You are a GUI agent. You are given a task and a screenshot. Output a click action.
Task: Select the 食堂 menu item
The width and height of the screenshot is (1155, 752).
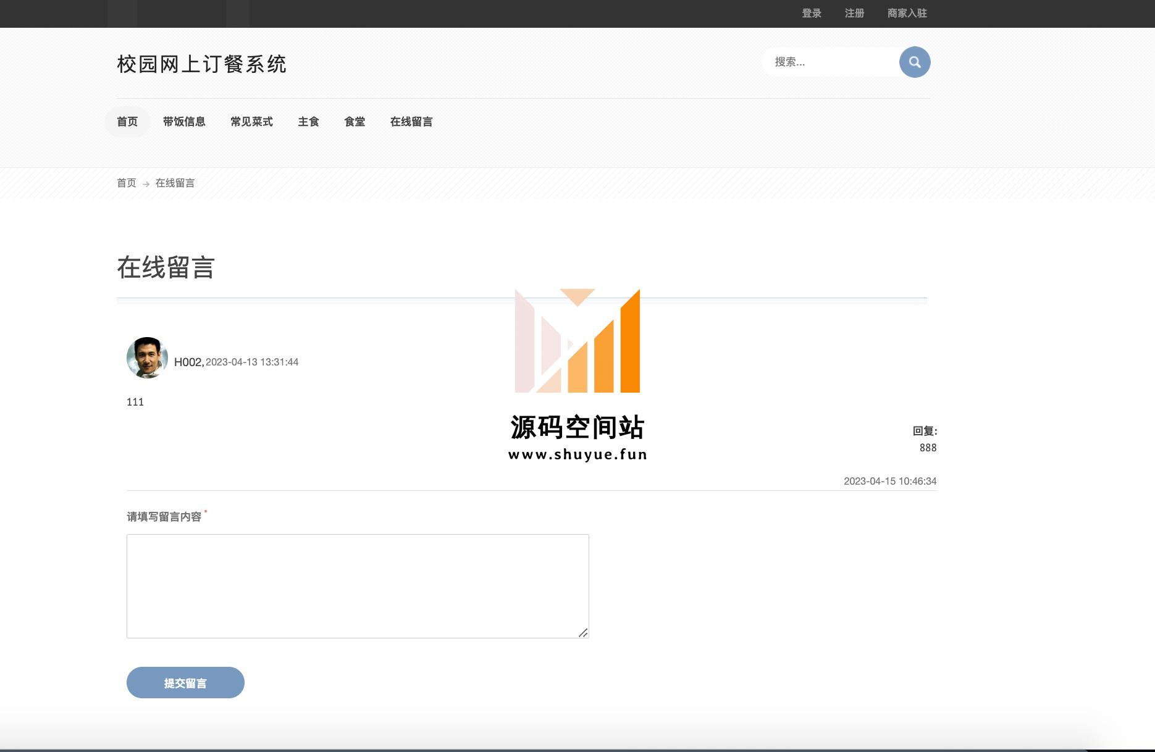[355, 122]
